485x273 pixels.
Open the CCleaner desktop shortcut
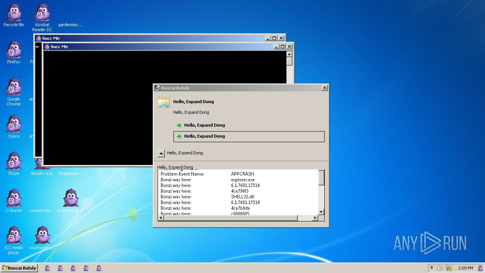click(14, 201)
